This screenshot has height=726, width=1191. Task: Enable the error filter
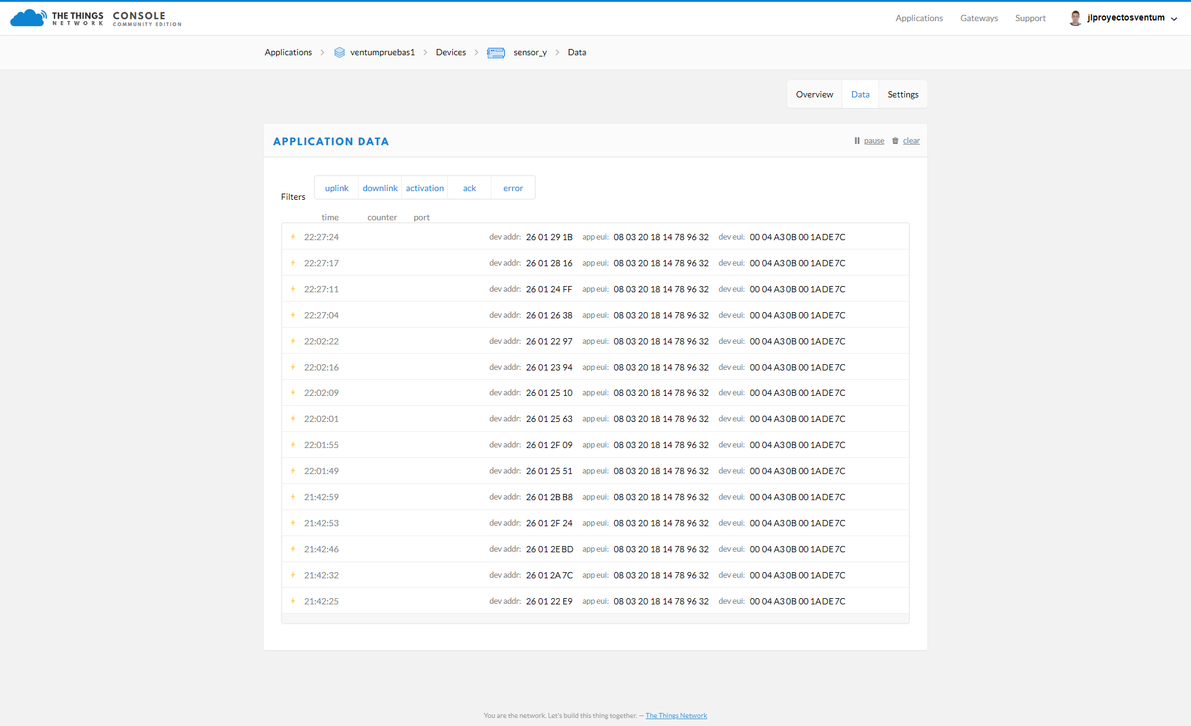click(513, 188)
